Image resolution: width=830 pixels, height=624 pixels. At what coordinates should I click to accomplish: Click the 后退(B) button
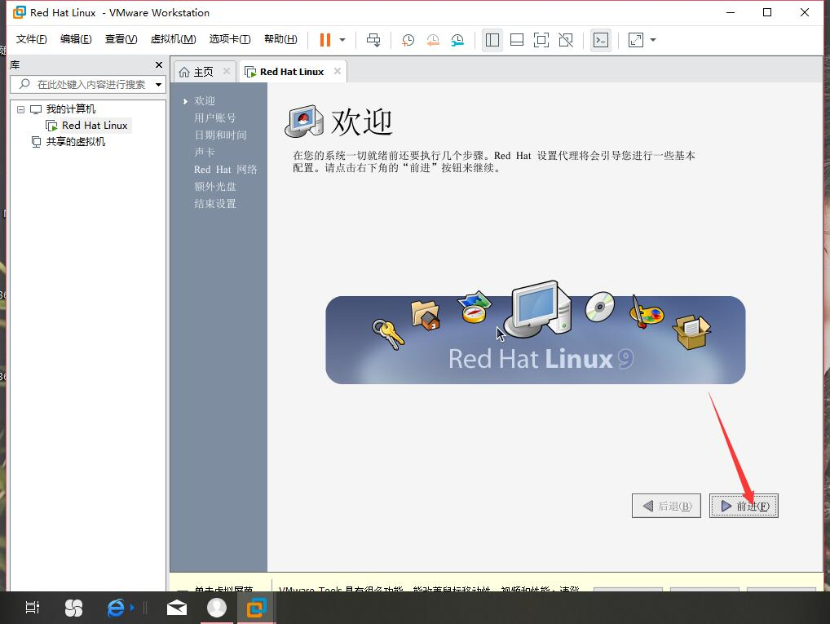click(x=666, y=506)
